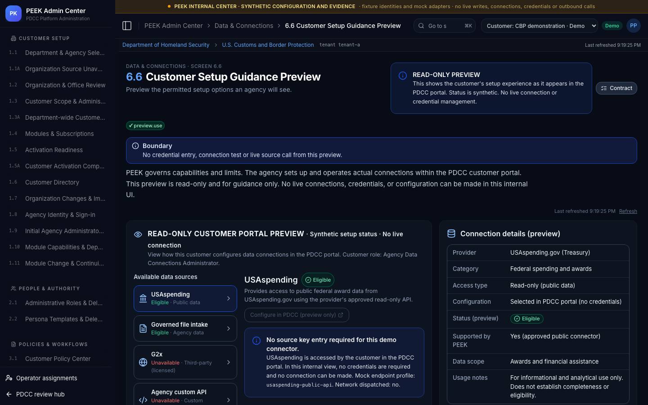Click the database icon in Connection details

[x=451, y=234]
